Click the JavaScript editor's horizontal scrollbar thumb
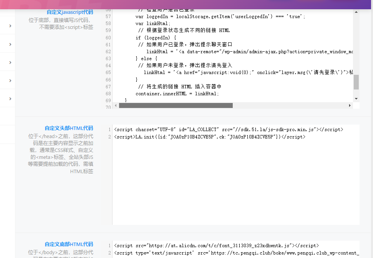This screenshot has width=373, height=258. point(176,105)
